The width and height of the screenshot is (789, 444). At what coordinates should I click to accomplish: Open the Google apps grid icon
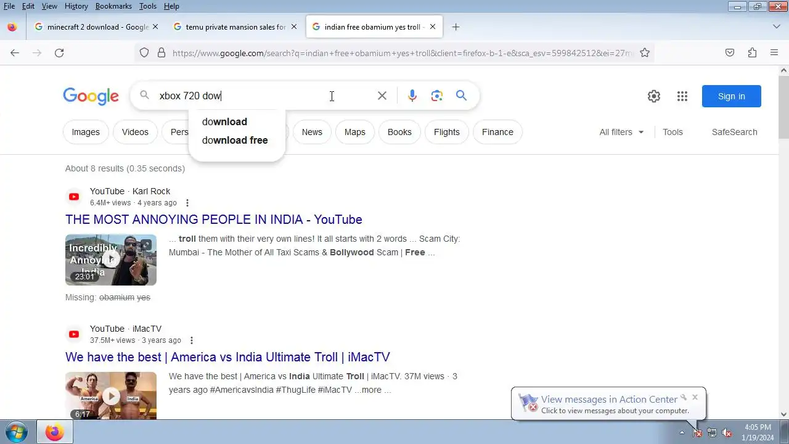pos(682,96)
